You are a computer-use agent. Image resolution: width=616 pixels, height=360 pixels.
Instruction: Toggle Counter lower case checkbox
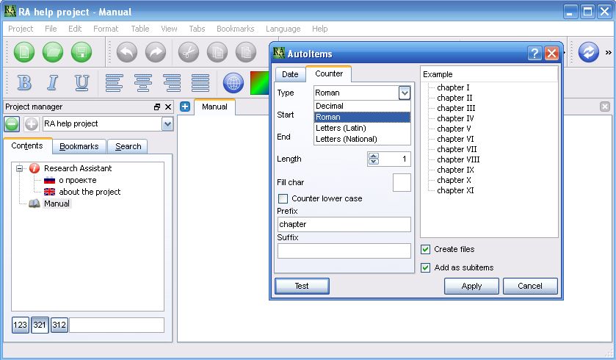pyautogui.click(x=283, y=198)
